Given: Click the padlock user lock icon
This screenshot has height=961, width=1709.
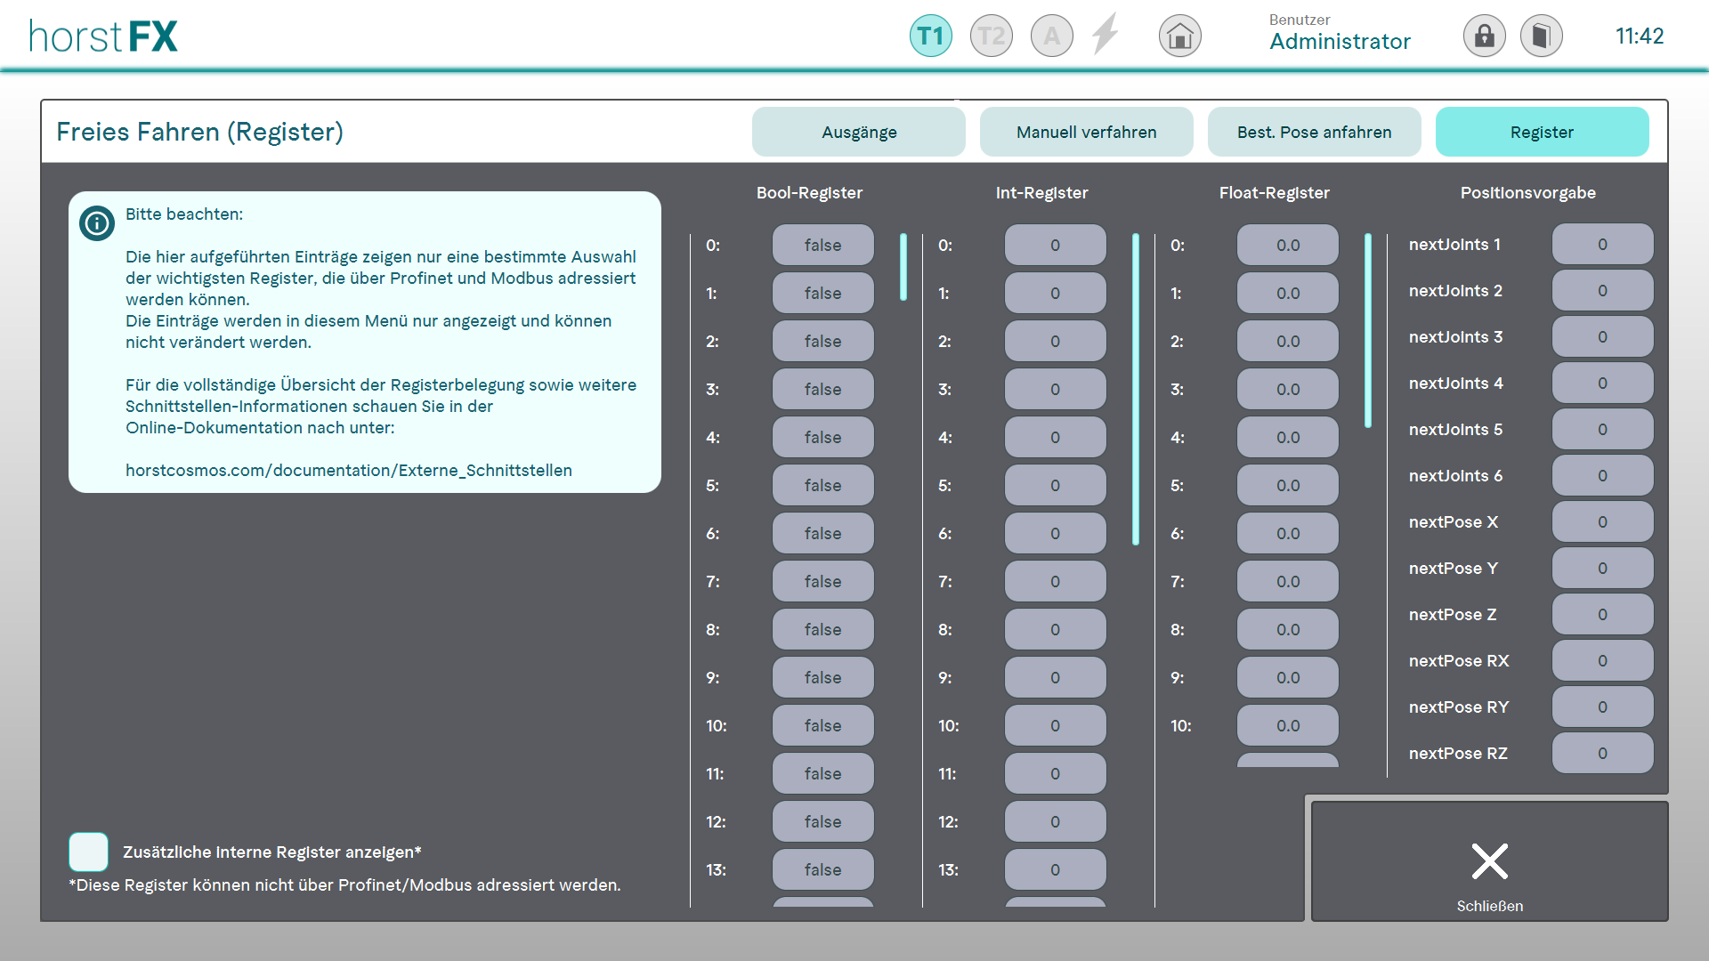Looking at the screenshot, I should click(x=1484, y=36).
